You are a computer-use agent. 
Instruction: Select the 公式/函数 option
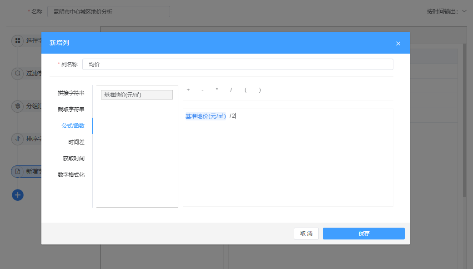pyautogui.click(x=73, y=125)
